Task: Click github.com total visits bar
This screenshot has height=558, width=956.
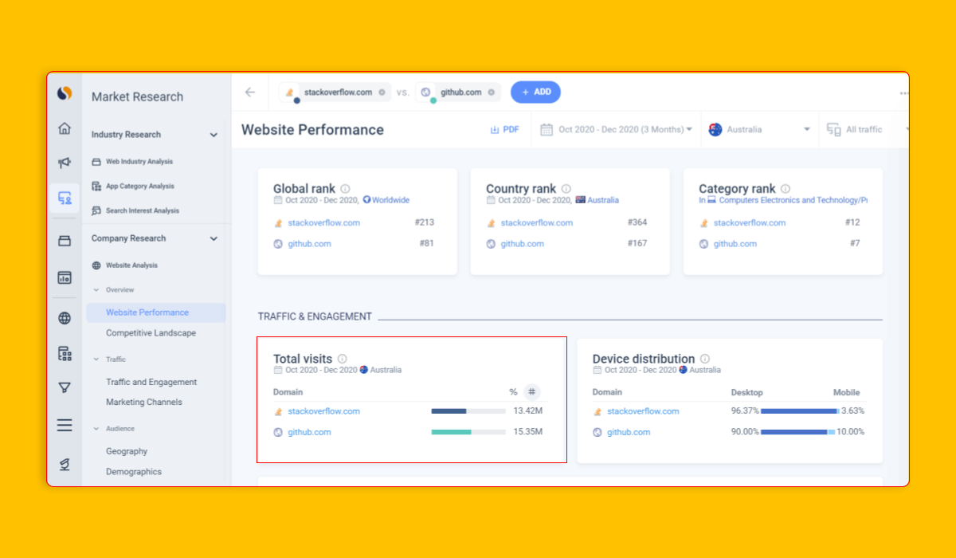Action: (468, 432)
